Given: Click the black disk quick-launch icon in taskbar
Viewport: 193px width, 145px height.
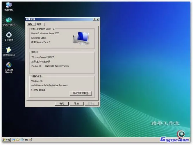Looking at the screenshot, I should click(x=26, y=140).
